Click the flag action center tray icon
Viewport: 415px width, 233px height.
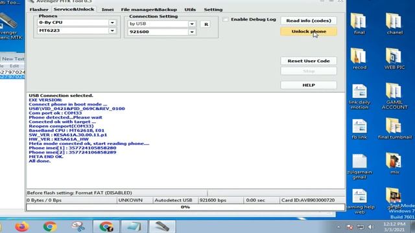350,227
